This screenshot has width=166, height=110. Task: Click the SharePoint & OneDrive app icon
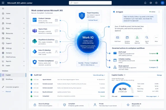click(x=35, y=41)
